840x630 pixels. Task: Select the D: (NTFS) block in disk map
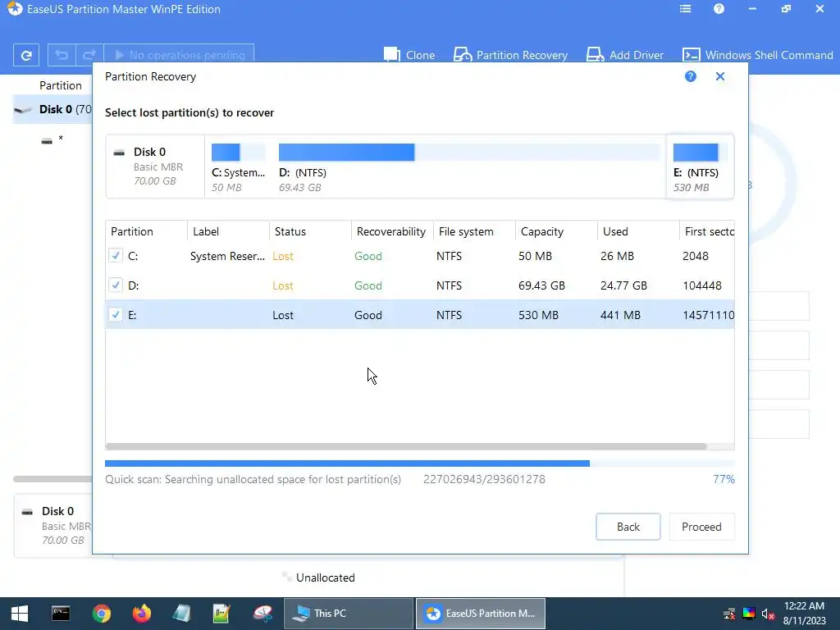[468, 167]
